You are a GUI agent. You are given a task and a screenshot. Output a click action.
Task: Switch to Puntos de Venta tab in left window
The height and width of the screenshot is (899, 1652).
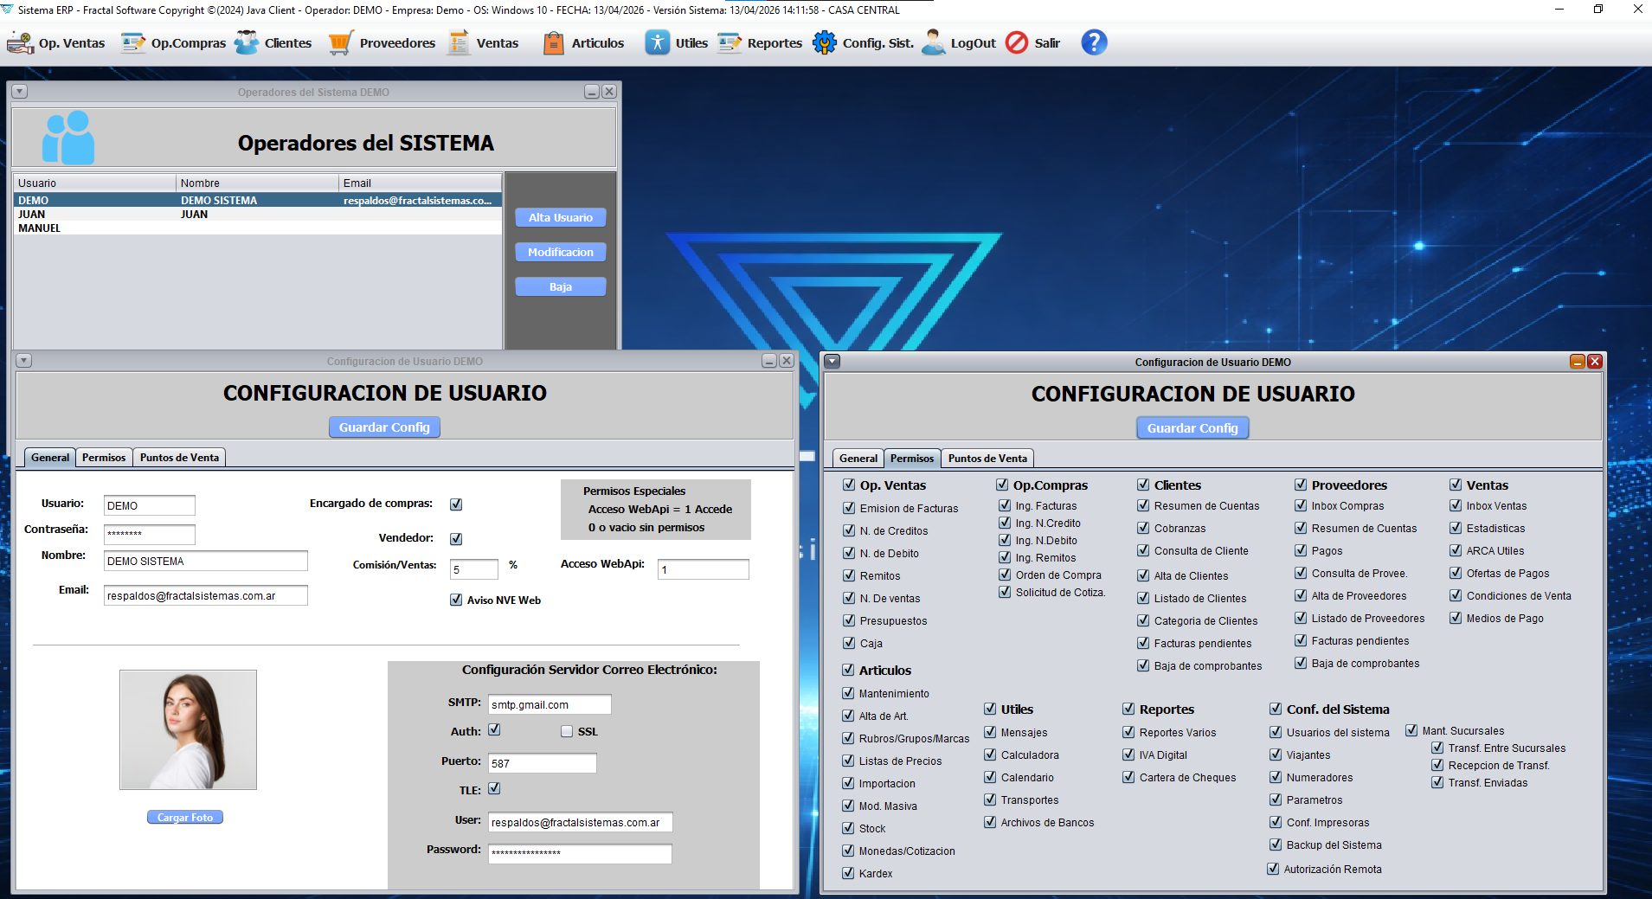click(x=179, y=458)
